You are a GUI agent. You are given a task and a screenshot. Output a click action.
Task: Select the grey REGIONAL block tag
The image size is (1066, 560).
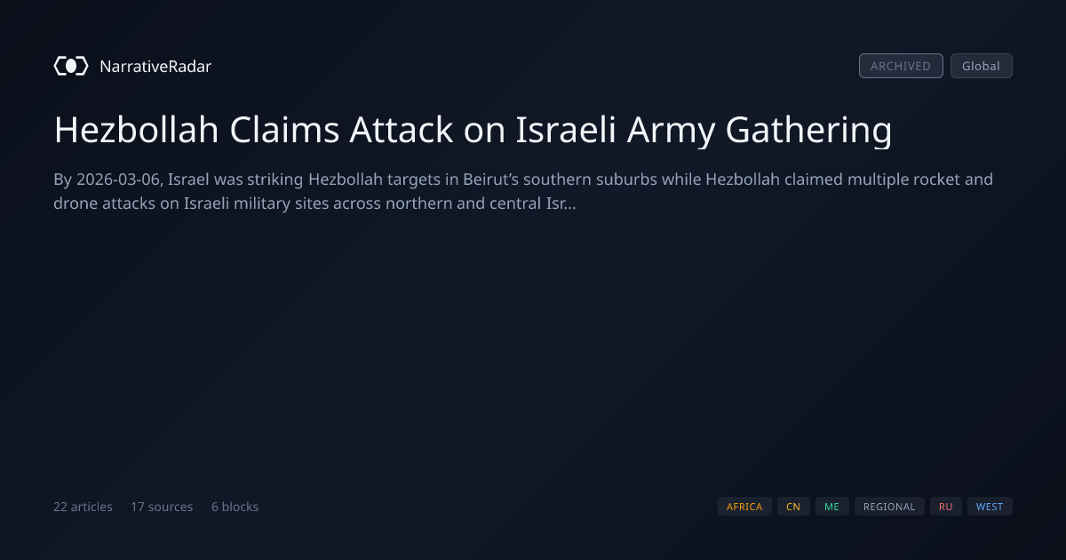click(x=889, y=507)
